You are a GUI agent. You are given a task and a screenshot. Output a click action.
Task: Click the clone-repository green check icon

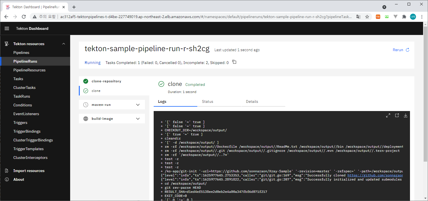coord(86,81)
